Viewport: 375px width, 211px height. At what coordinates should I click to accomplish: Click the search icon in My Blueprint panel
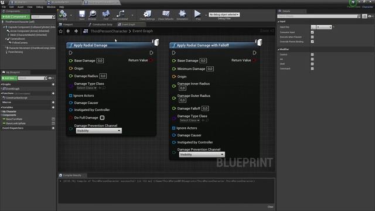[46, 78]
